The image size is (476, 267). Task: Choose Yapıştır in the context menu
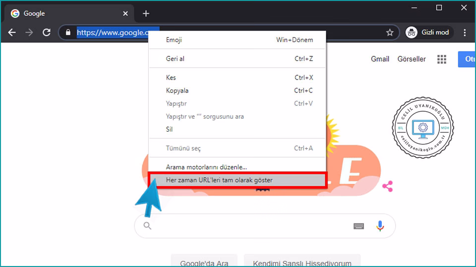coord(238,103)
